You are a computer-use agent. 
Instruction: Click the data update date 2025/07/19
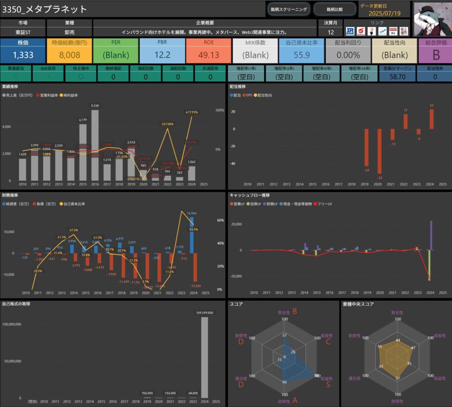[x=384, y=13]
